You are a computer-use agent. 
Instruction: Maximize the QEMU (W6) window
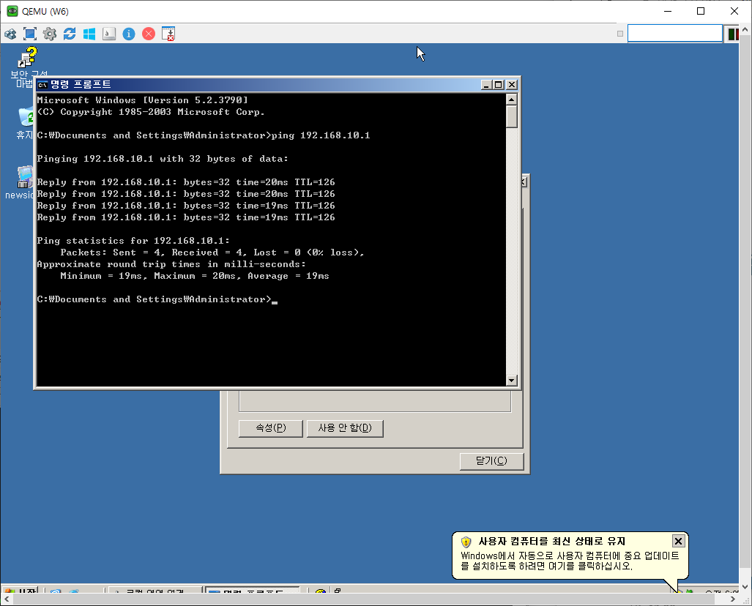701,11
